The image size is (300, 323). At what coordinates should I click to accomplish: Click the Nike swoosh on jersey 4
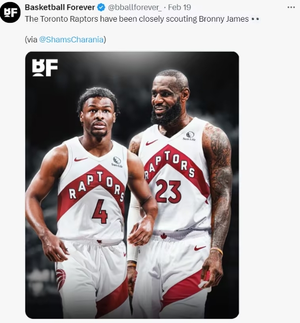pyautogui.click(x=81, y=159)
